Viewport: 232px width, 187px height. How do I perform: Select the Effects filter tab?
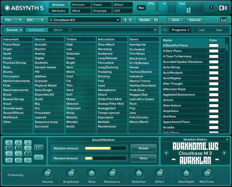pos(58,30)
